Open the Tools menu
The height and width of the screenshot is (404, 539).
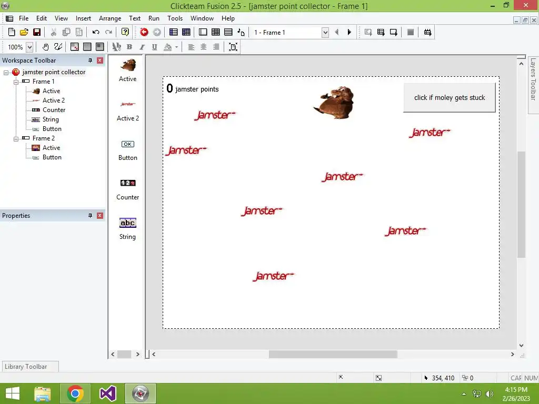tap(175, 18)
